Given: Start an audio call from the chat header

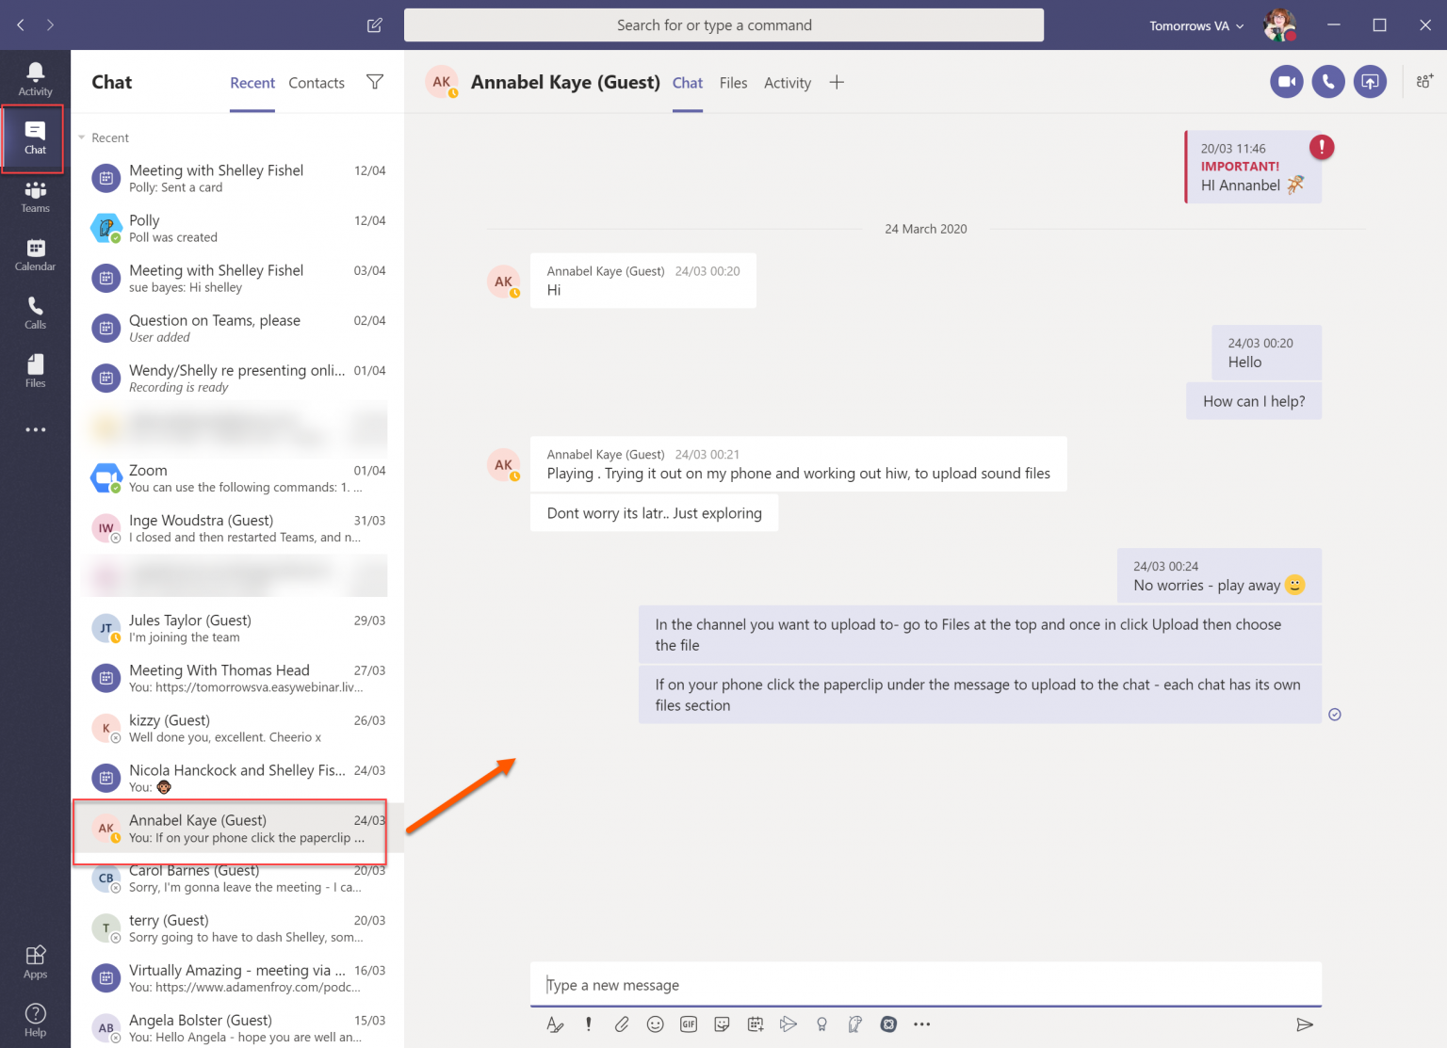Looking at the screenshot, I should tap(1328, 81).
